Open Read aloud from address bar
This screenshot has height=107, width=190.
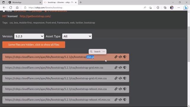(x=145, y=7)
